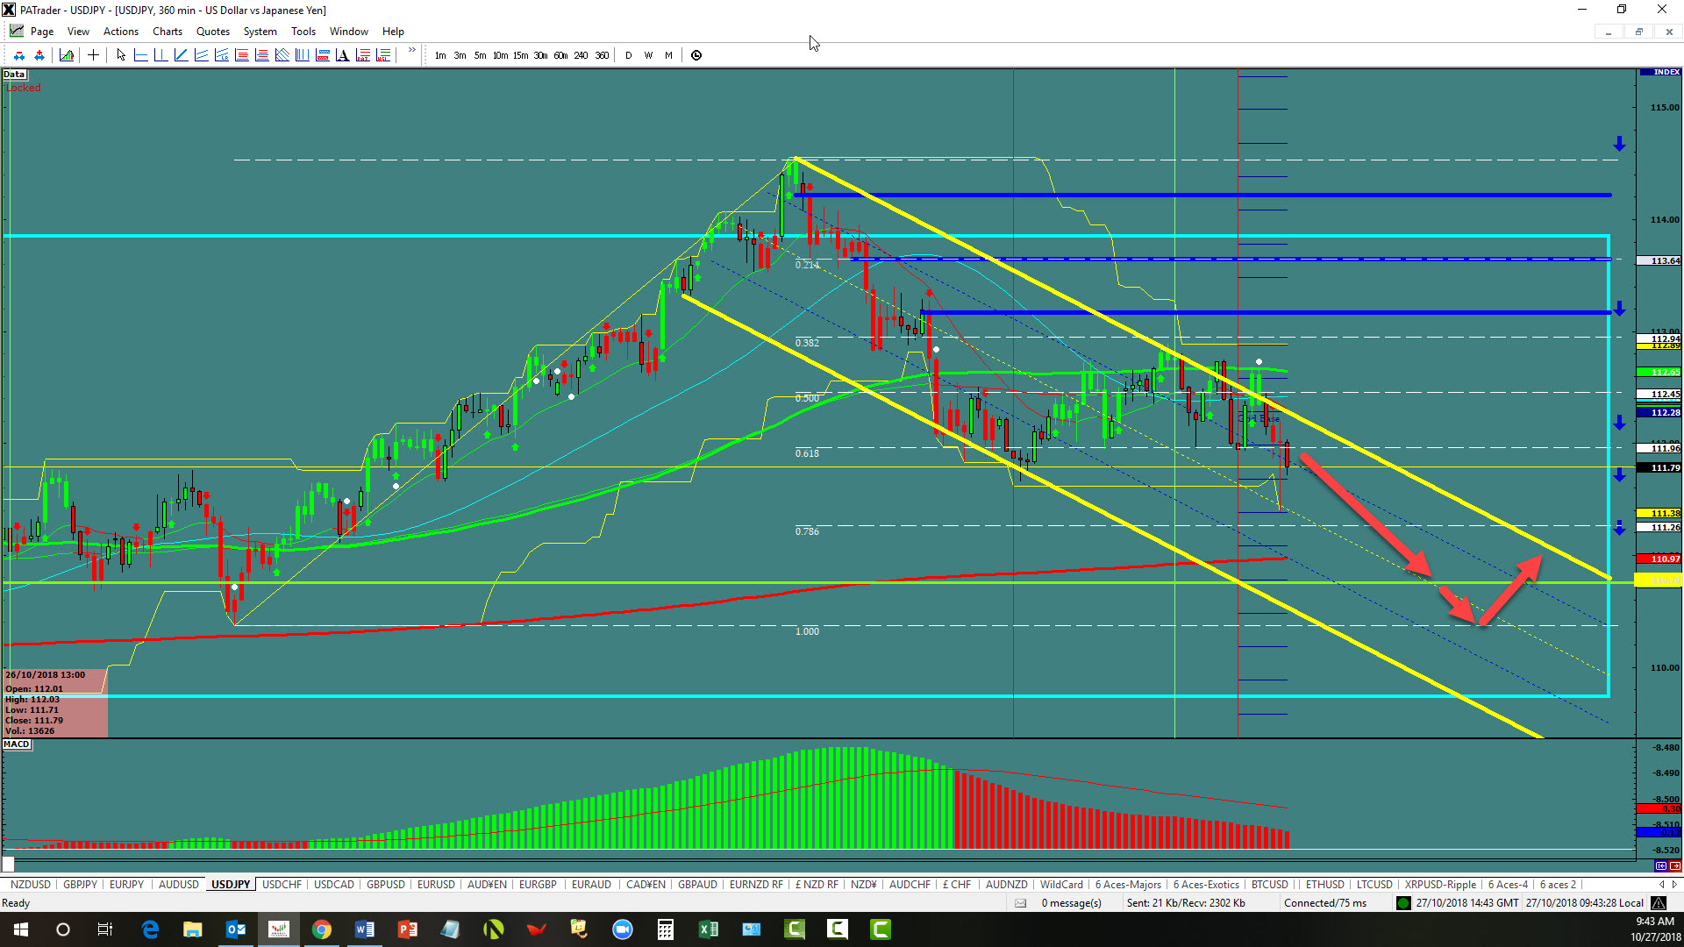Click the clock icon in timeframe toolbar

click(x=696, y=55)
